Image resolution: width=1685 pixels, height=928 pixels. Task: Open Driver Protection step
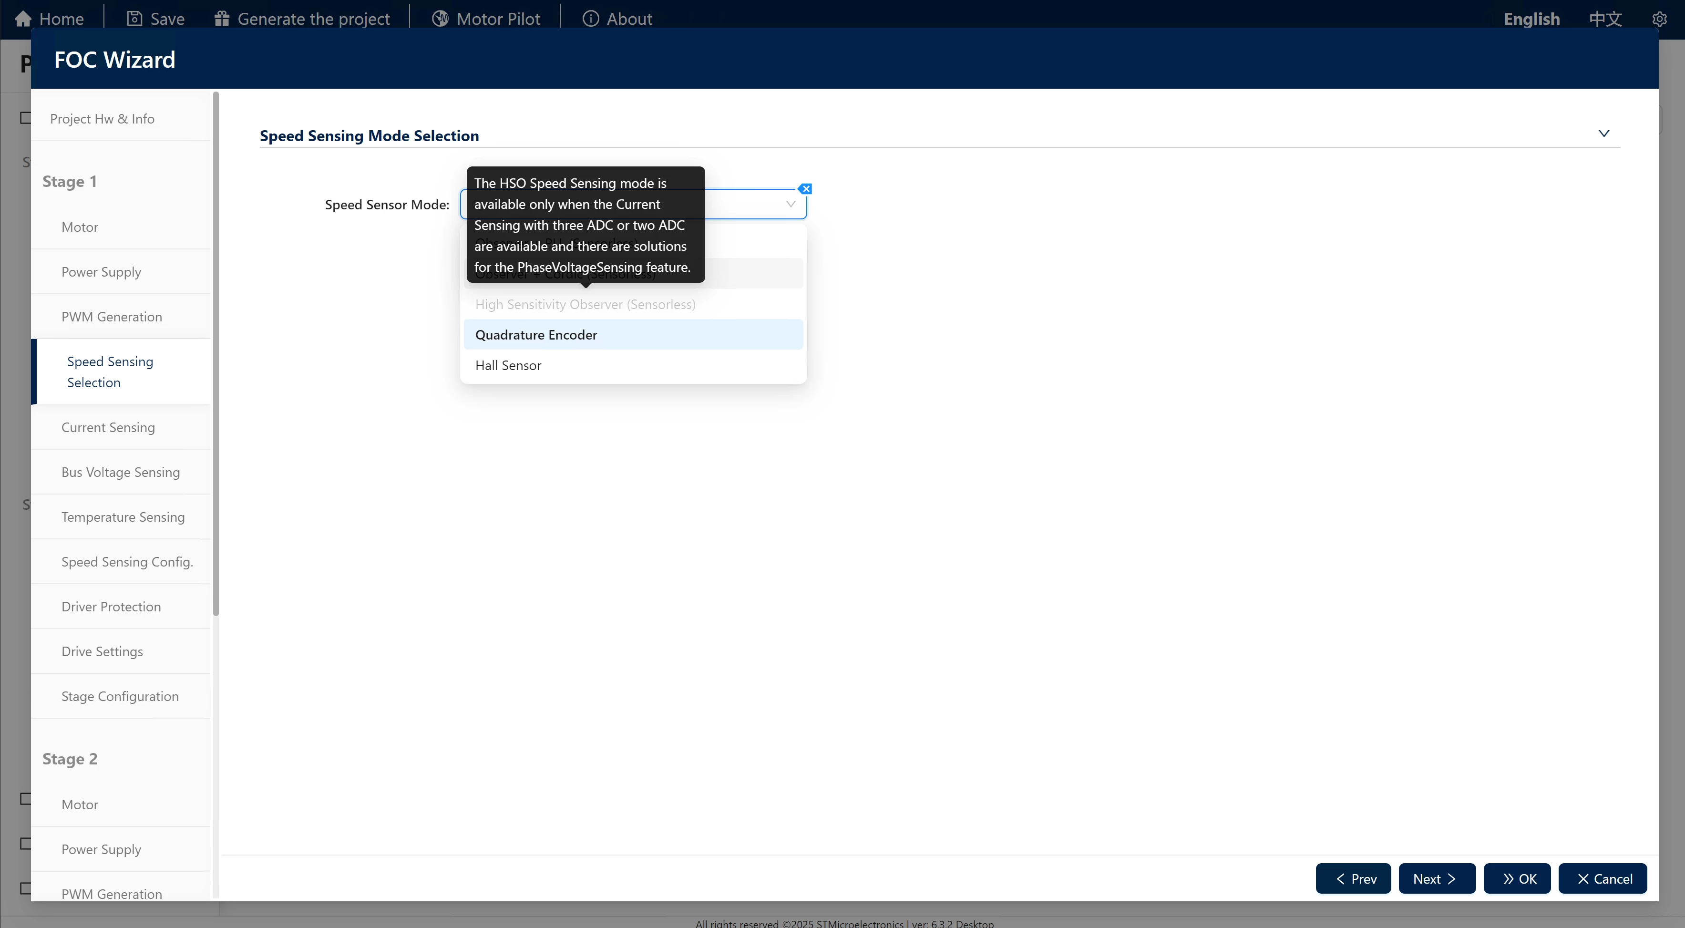121,607
